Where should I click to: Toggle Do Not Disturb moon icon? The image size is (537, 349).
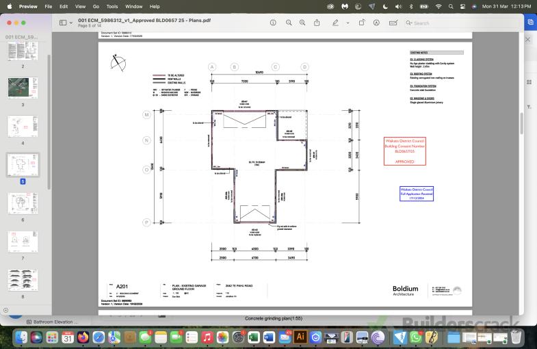tap(385, 6)
